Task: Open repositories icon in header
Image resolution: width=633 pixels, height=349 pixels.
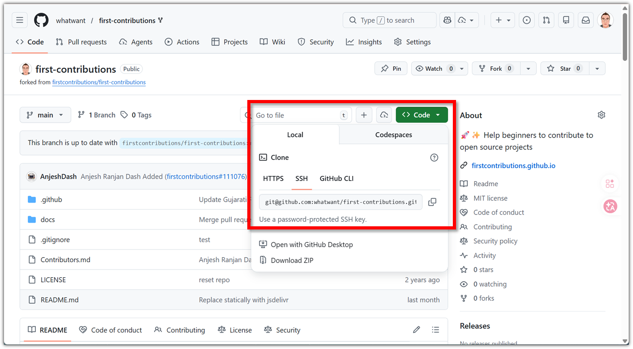Action: coord(566,20)
